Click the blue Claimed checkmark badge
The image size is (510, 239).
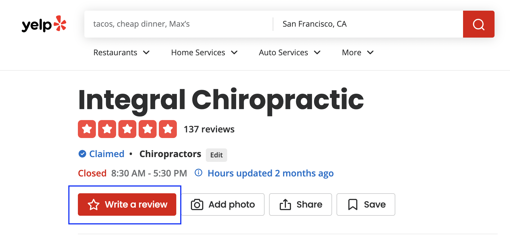(x=82, y=154)
